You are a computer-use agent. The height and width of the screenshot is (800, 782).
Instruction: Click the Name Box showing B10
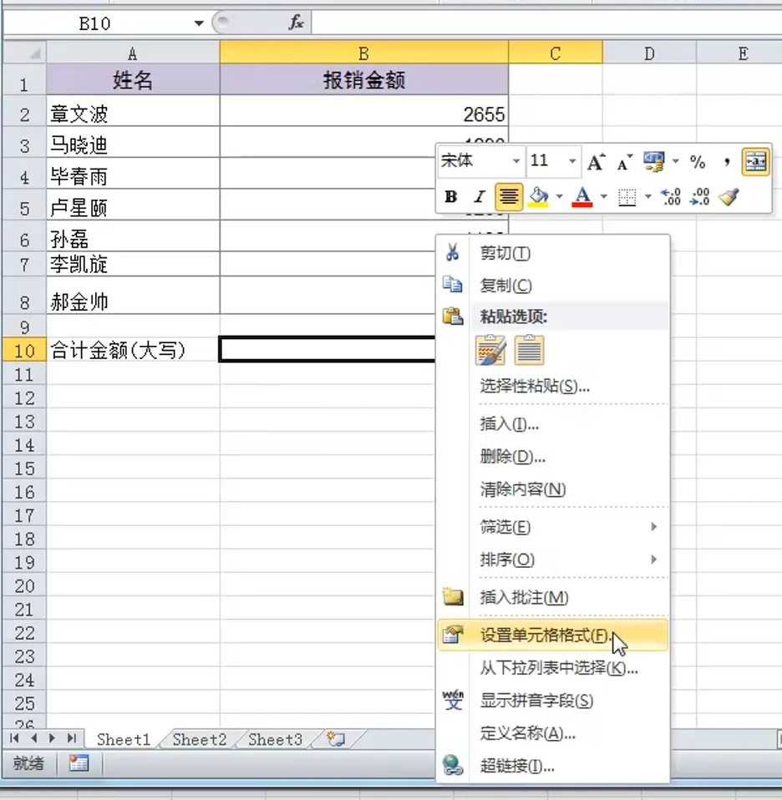pos(95,23)
